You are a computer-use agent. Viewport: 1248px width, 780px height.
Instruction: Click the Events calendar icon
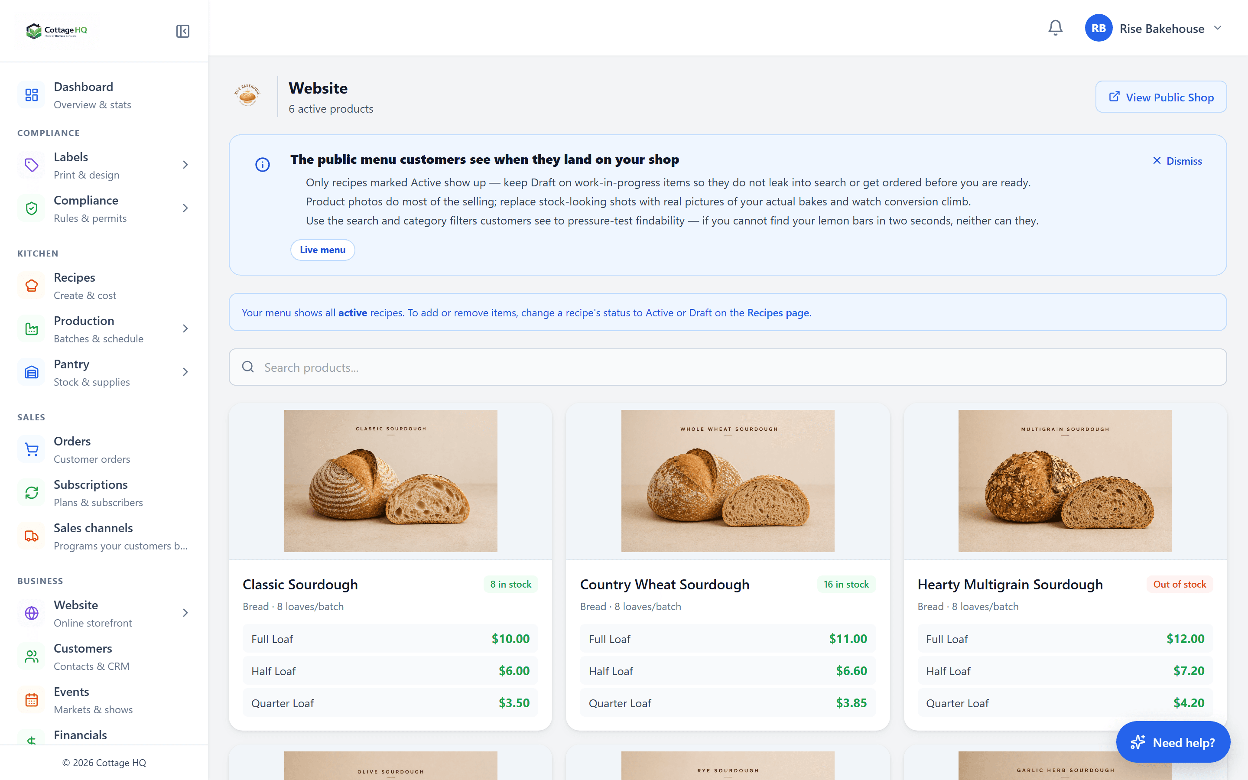pyautogui.click(x=32, y=700)
